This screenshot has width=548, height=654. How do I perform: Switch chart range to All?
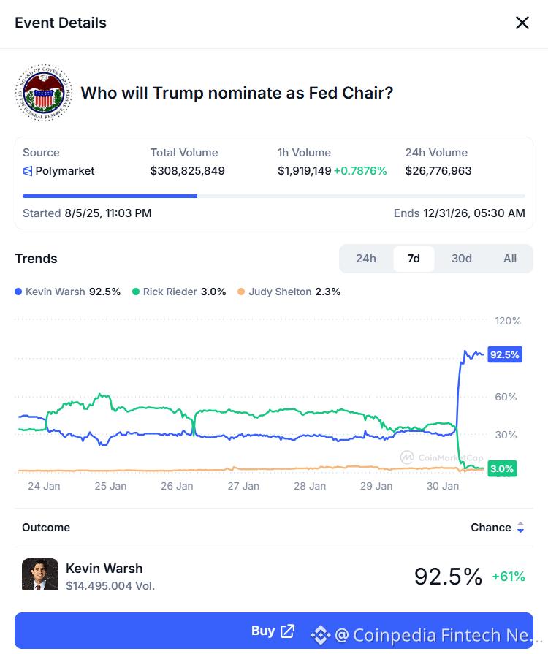coord(510,259)
